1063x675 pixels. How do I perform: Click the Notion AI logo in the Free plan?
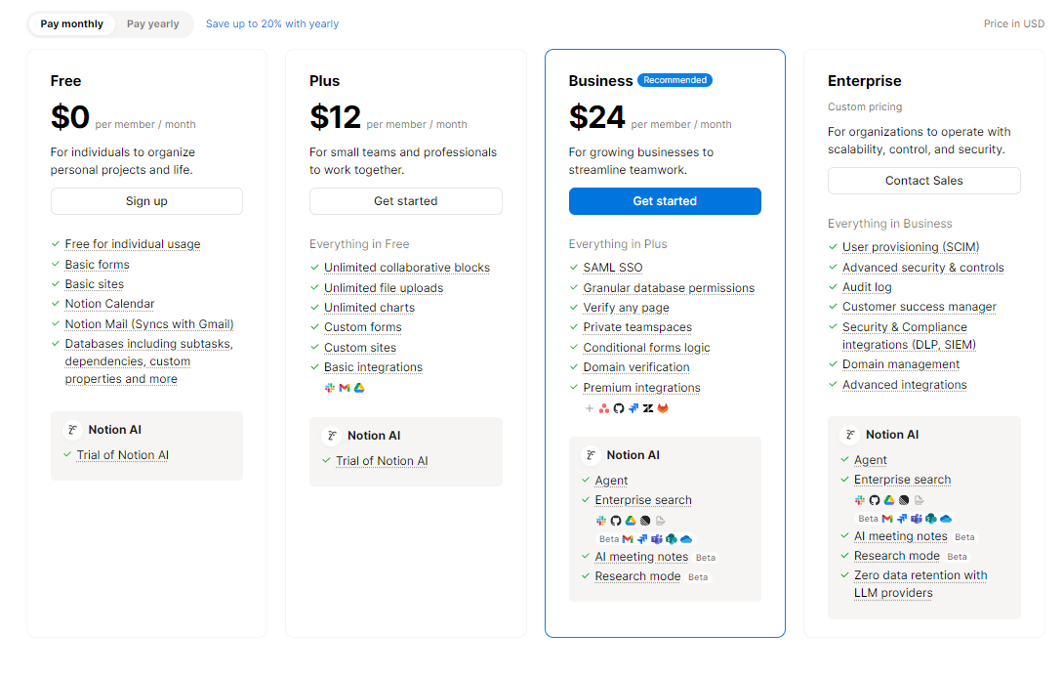[72, 430]
